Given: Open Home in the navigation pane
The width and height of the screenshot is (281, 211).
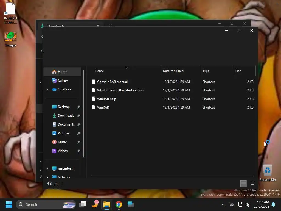Looking at the screenshot, I should (62, 72).
